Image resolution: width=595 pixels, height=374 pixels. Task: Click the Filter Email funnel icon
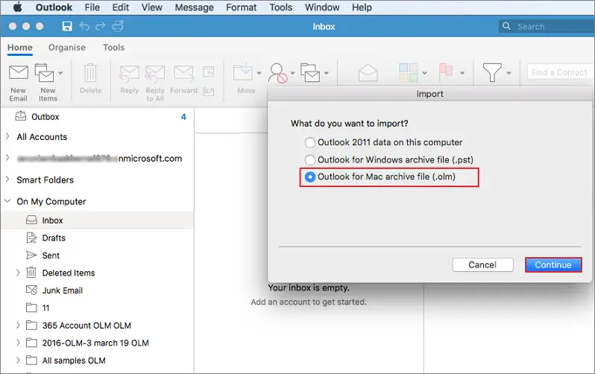492,72
